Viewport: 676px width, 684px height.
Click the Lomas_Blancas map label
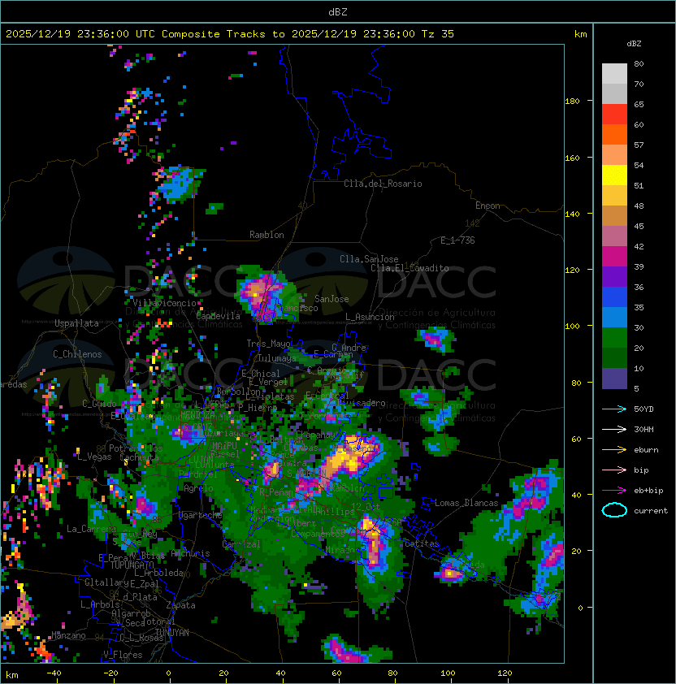pos(466,503)
